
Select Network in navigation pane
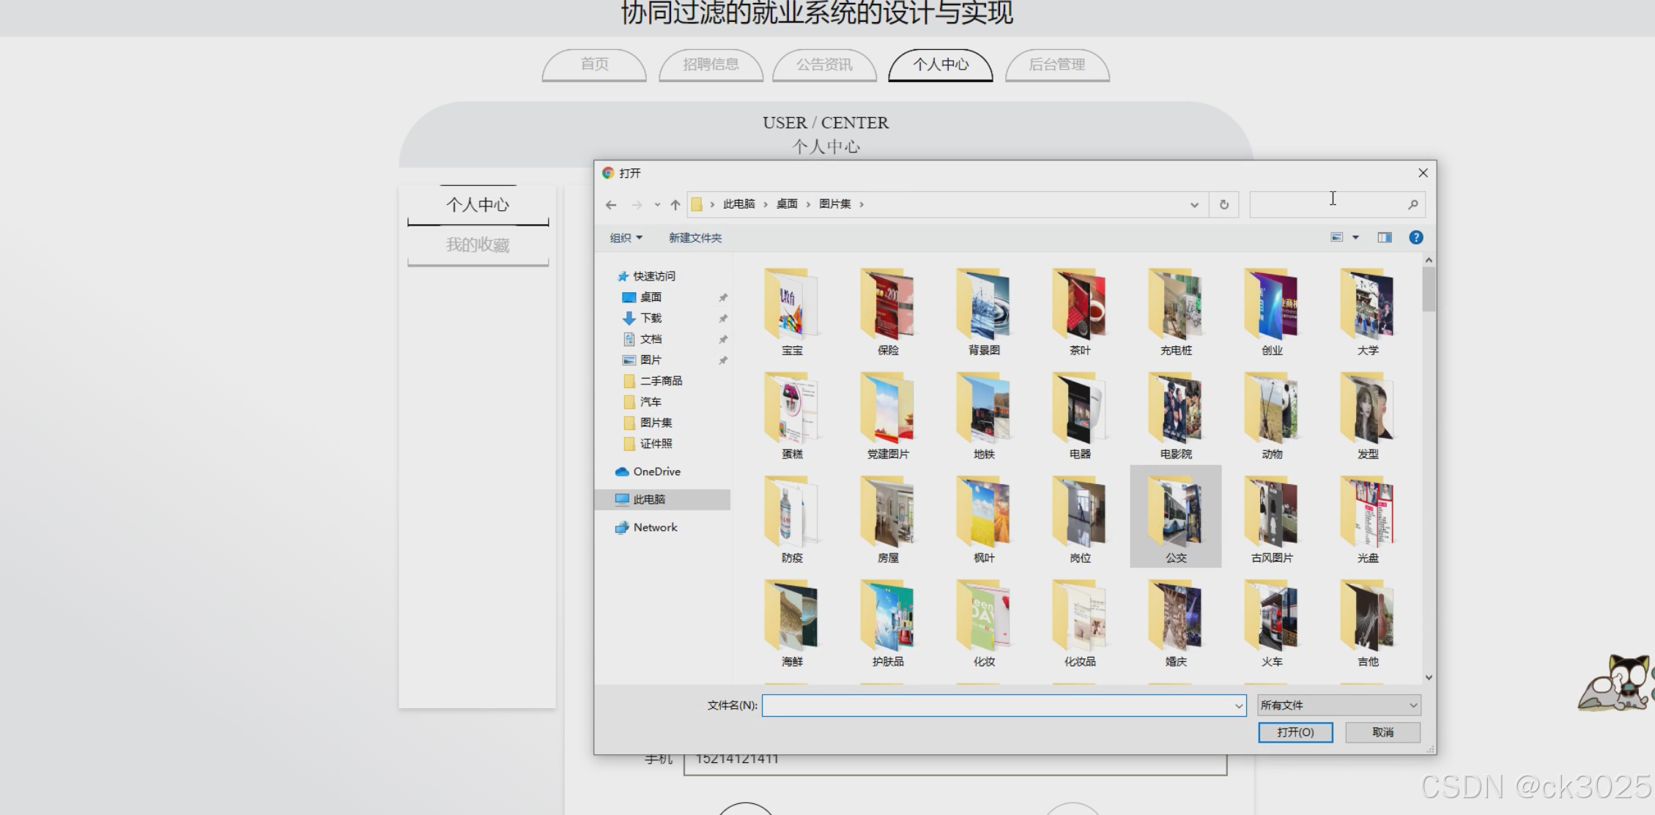pyautogui.click(x=654, y=527)
